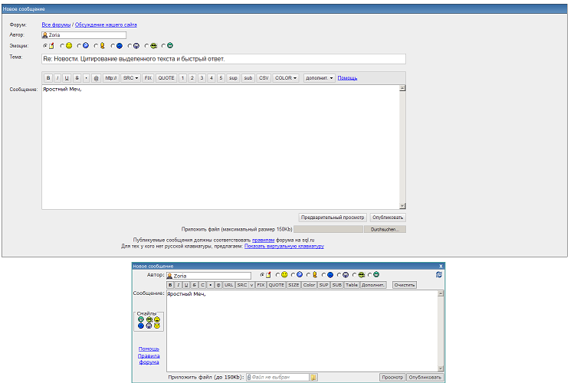Open the дополнит. dropdown in the top toolbar
This screenshot has width=577, height=383.
320,78
